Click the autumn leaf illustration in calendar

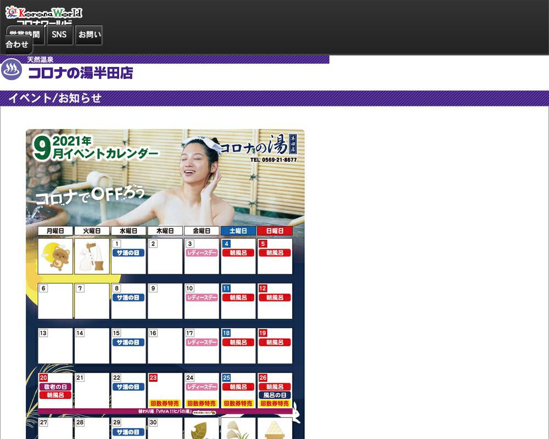click(x=201, y=429)
